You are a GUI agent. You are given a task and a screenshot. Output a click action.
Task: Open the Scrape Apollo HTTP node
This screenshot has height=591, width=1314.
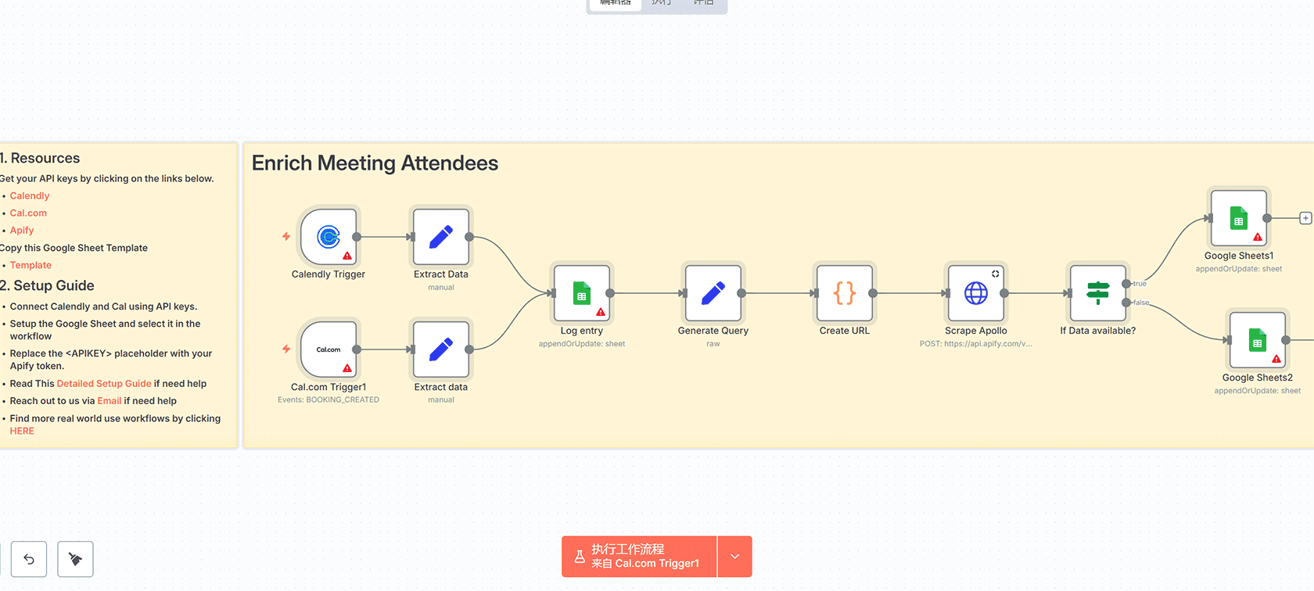click(x=975, y=293)
